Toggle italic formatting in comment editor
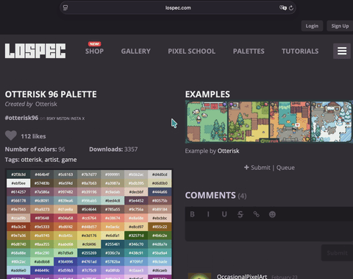Viewport: 353px width, 279px height. pos(208,214)
